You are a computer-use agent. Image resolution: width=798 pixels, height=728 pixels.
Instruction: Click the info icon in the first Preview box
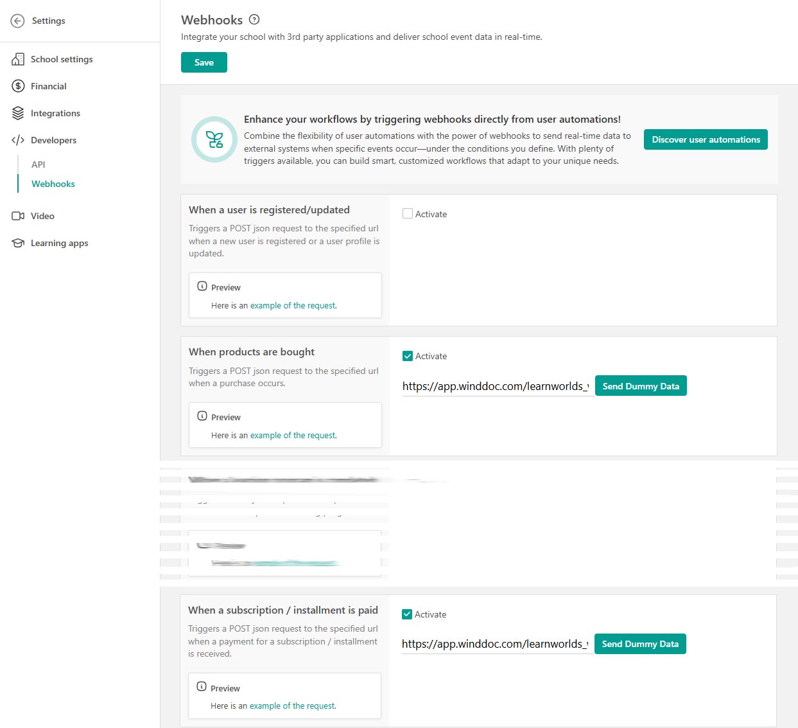pyautogui.click(x=202, y=287)
